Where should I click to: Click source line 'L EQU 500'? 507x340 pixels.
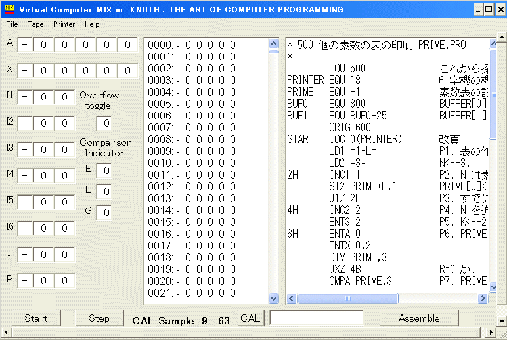[326, 68]
